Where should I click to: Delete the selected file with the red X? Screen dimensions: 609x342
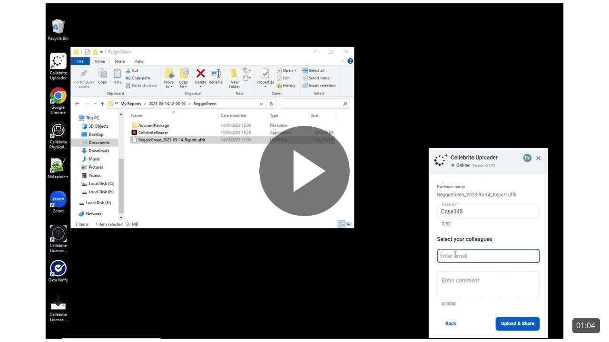(200, 76)
